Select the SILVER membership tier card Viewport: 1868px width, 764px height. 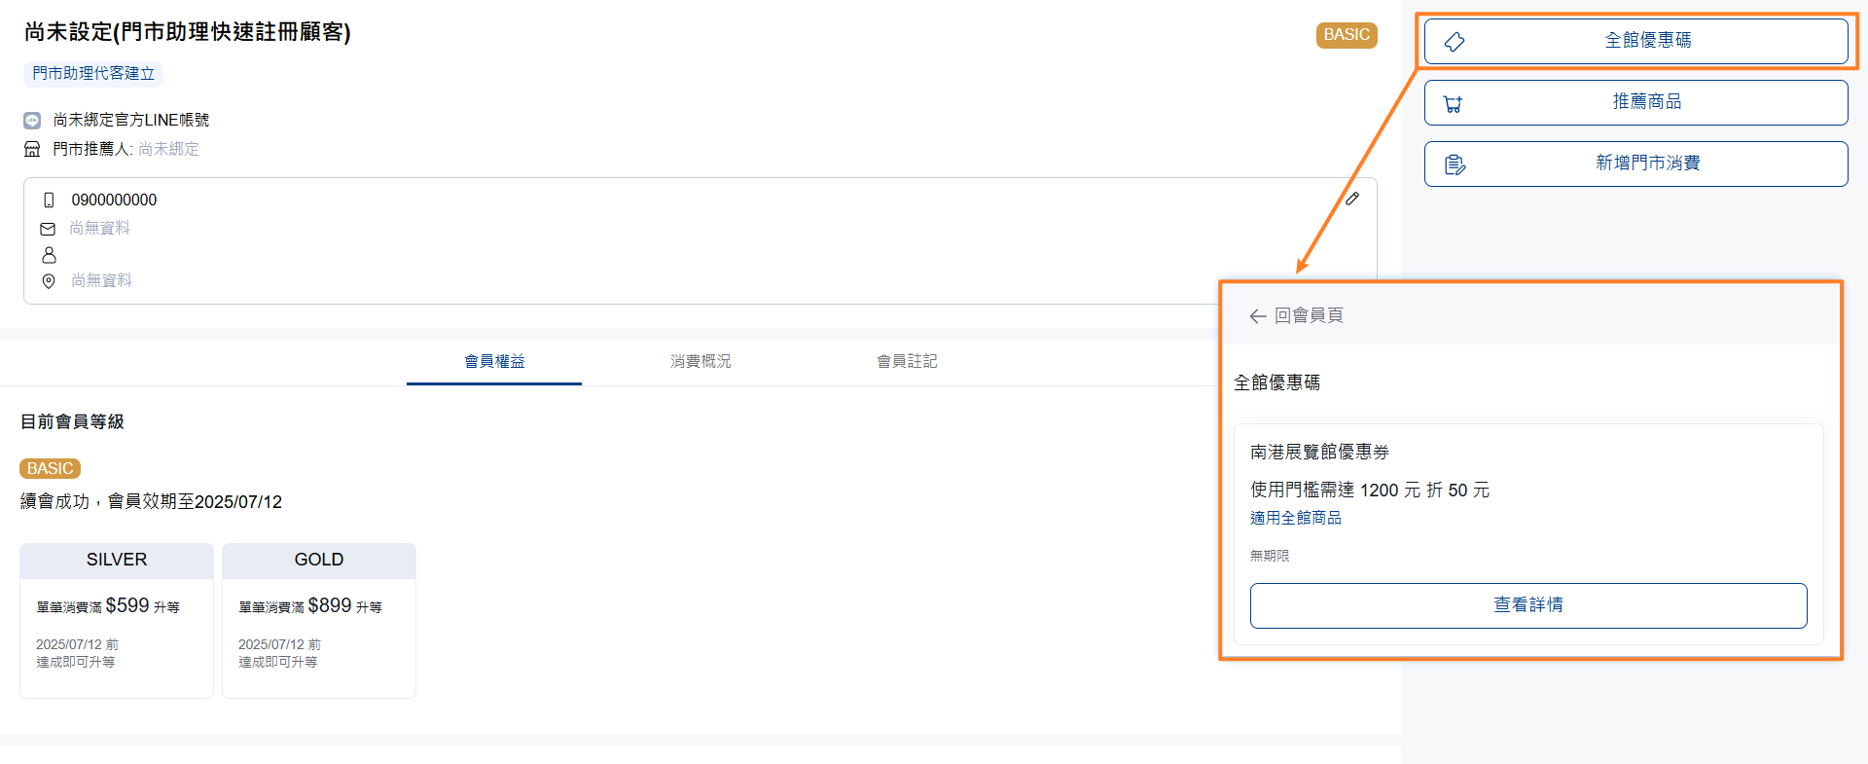click(x=117, y=620)
